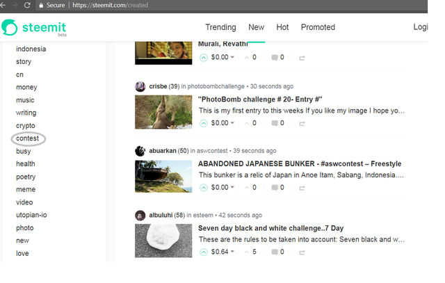The height and width of the screenshot is (283, 445).
Task: Switch to the Trending tab
Action: click(220, 27)
